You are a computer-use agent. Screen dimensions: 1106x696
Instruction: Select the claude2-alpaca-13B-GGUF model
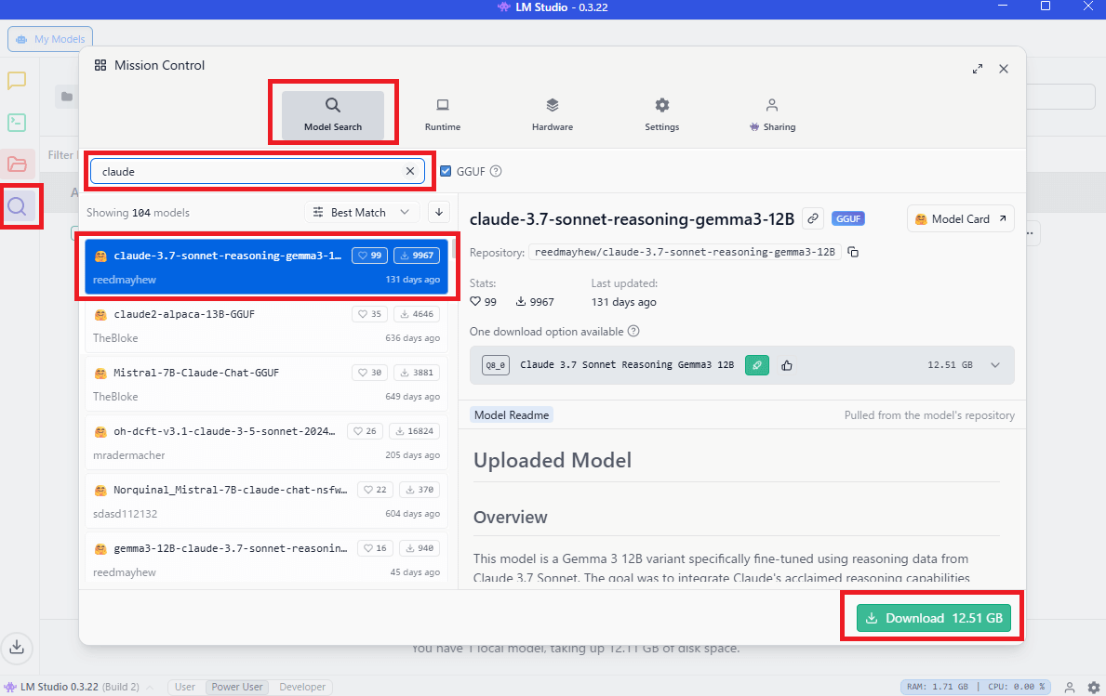click(266, 324)
